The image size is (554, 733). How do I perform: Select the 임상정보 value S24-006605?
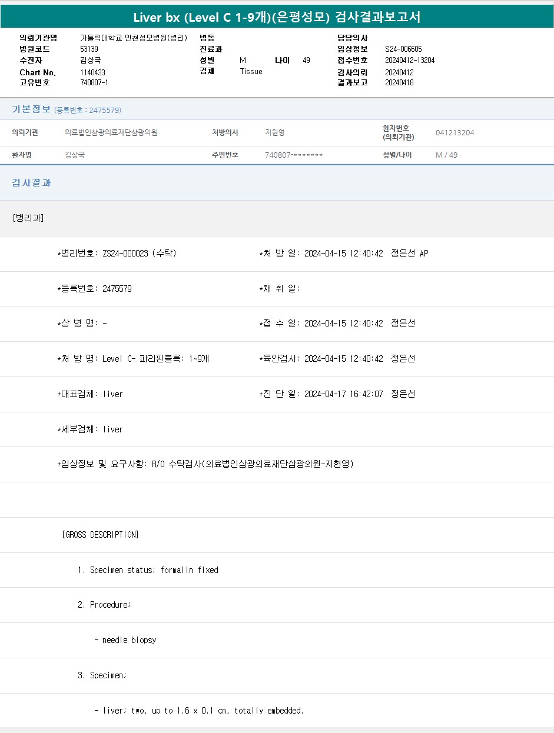pos(403,49)
